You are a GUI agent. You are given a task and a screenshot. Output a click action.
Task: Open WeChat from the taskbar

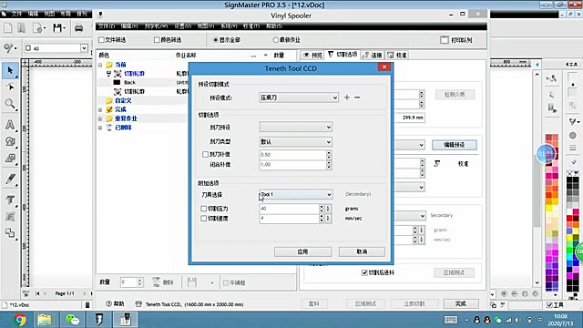coord(72,320)
